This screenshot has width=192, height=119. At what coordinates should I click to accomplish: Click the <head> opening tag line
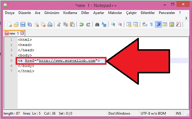coord(25,45)
